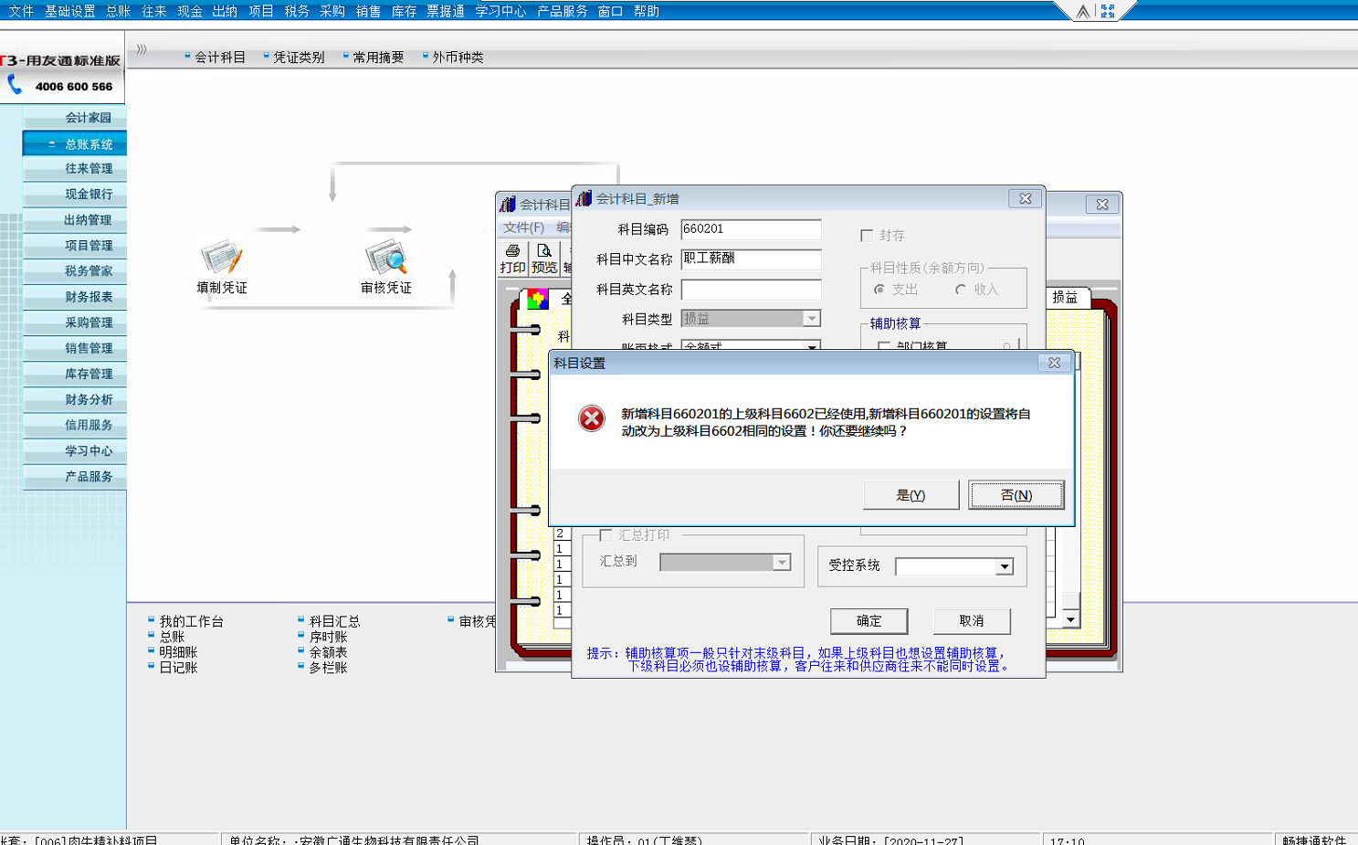Close the 会计科目_新增 dialog
This screenshot has height=845, width=1358.
(1026, 198)
